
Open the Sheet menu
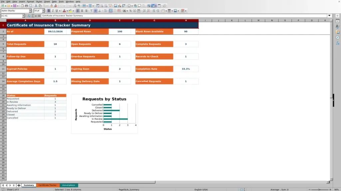[x=47, y=2]
